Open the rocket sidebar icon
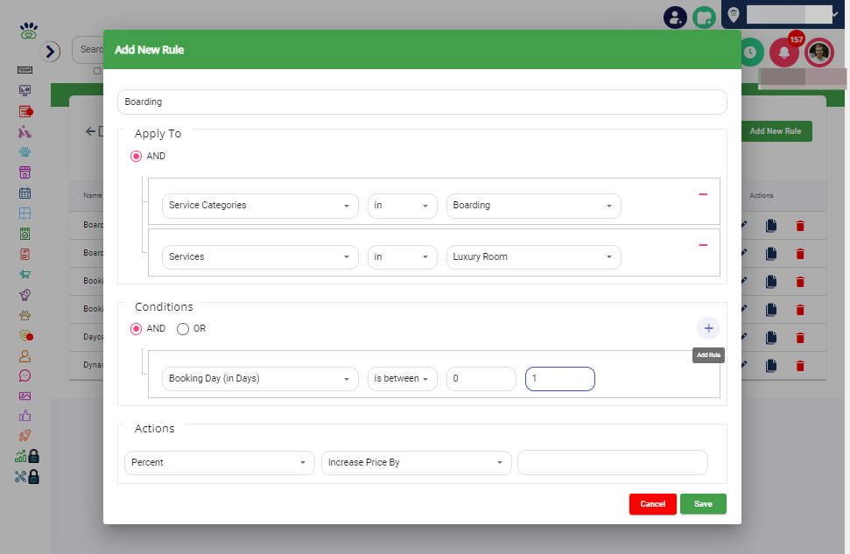 (x=25, y=435)
